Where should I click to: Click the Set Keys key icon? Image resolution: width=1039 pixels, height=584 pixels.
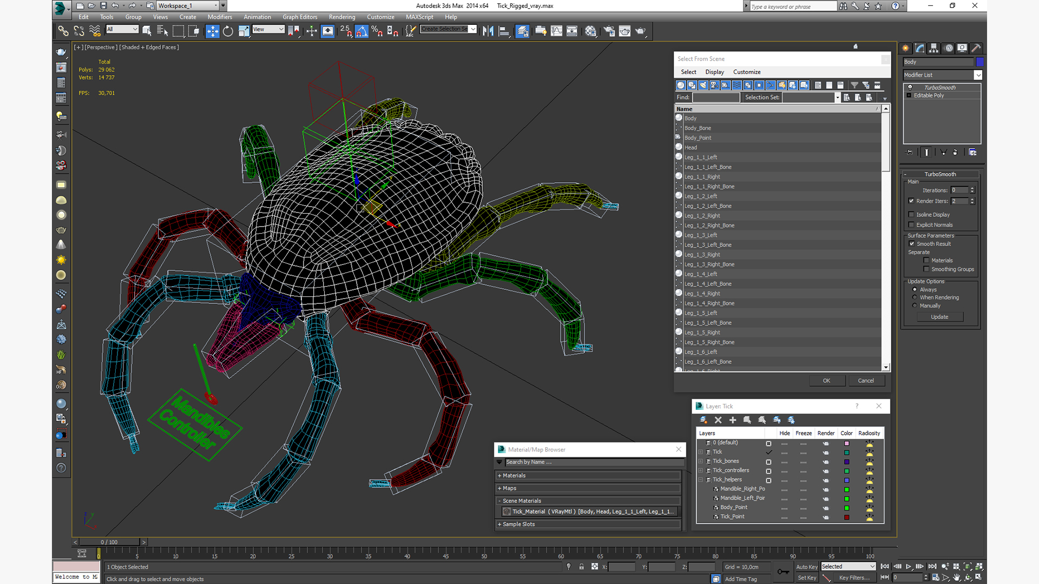(783, 572)
